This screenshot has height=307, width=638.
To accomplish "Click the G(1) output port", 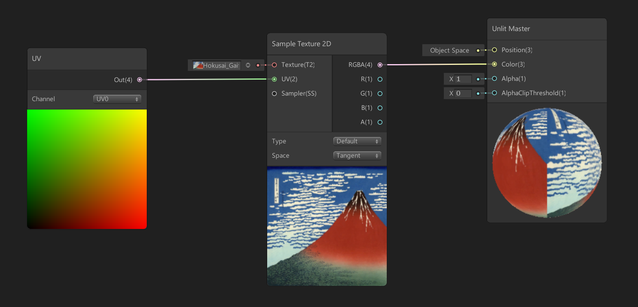I will (x=380, y=94).
